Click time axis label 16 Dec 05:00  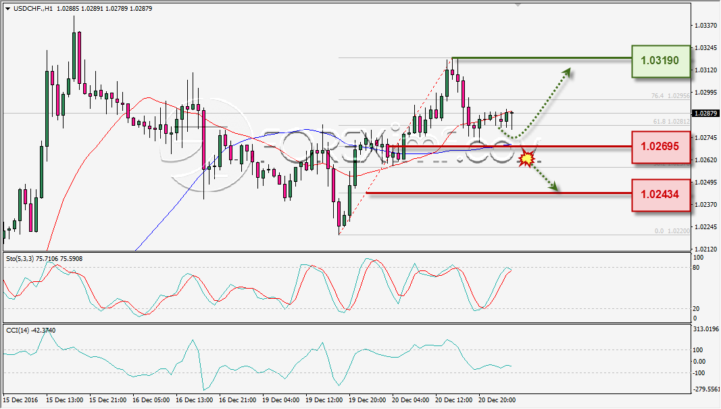151,400
